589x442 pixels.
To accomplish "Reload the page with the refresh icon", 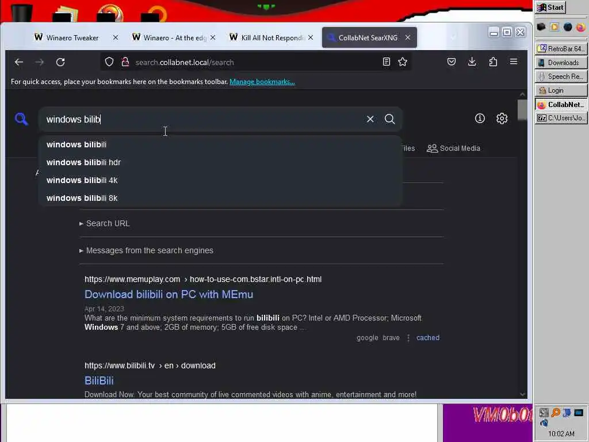I will point(60,62).
